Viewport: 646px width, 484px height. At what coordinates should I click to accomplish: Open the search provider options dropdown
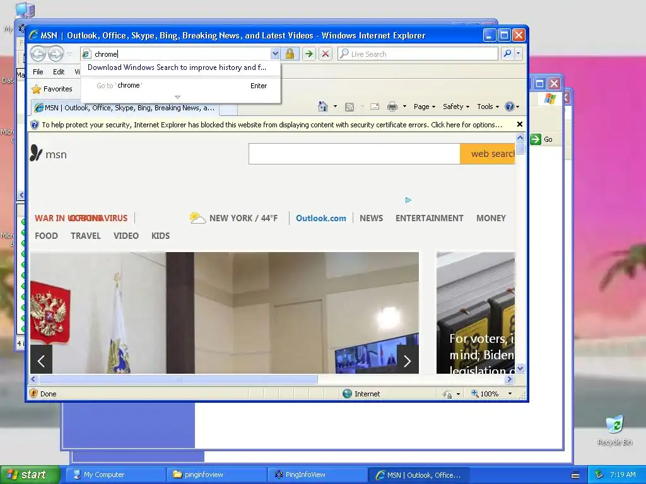519,54
